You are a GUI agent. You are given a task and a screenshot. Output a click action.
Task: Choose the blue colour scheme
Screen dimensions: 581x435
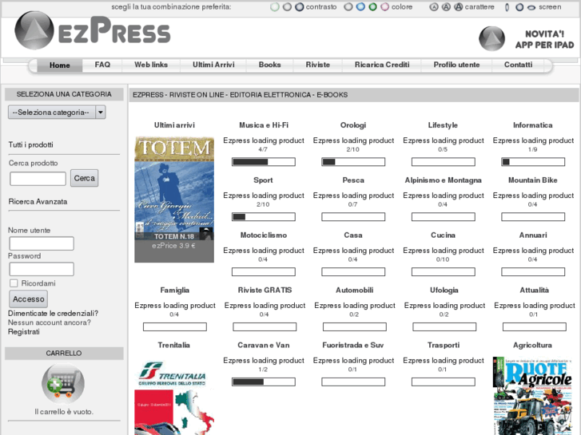click(360, 7)
